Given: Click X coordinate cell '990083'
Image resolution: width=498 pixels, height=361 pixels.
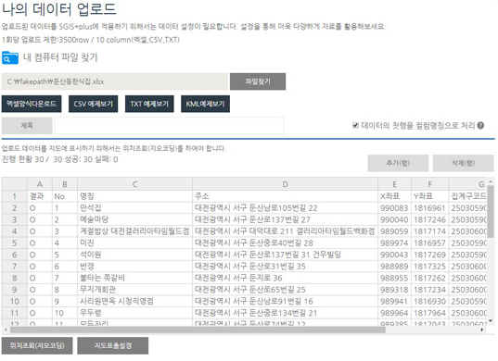Looking at the screenshot, I should click(394, 208).
